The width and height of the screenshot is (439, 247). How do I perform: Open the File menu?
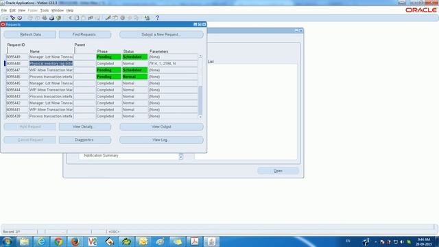click(x=4, y=10)
